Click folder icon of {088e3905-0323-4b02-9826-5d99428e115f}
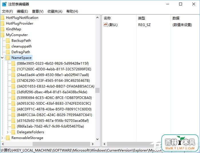This screenshot has height=153, width=200. click(x=13, y=63)
